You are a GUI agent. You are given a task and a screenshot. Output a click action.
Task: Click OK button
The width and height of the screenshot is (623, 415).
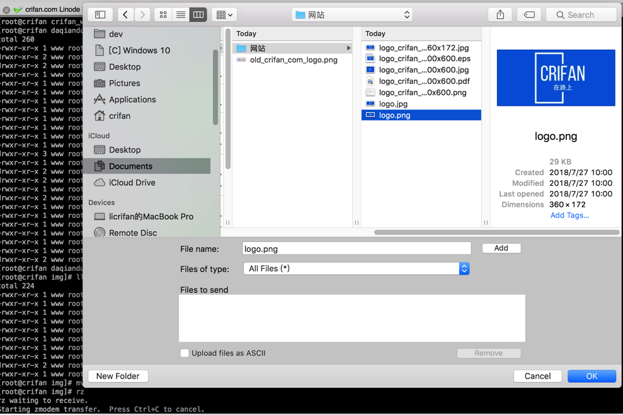tap(592, 376)
